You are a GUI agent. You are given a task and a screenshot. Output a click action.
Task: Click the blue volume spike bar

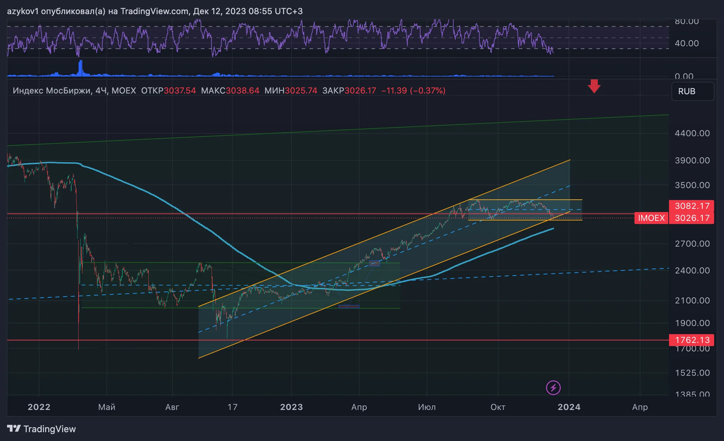pyautogui.click(x=80, y=68)
